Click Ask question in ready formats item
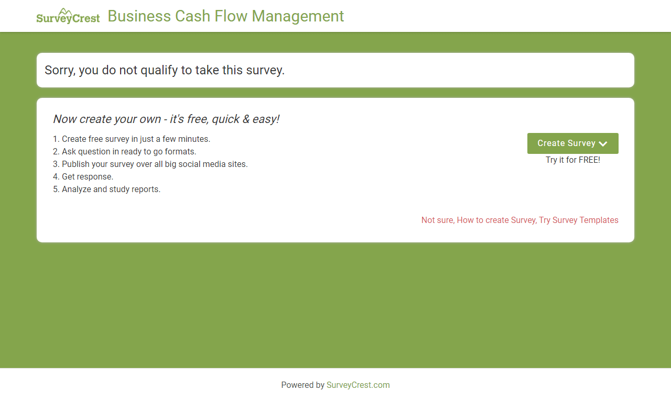This screenshot has height=402, width=671. [x=125, y=152]
